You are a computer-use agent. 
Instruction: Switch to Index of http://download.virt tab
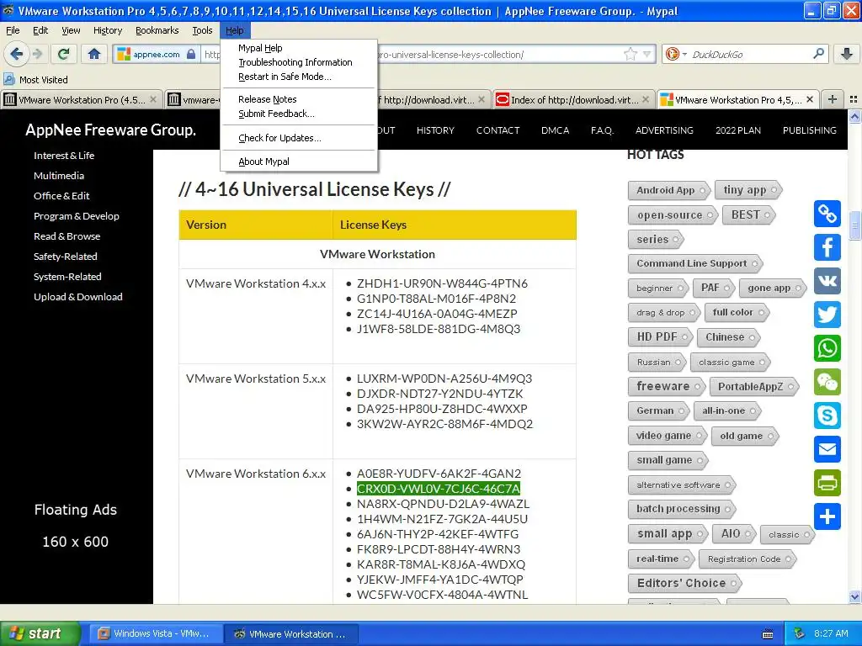coord(573,99)
